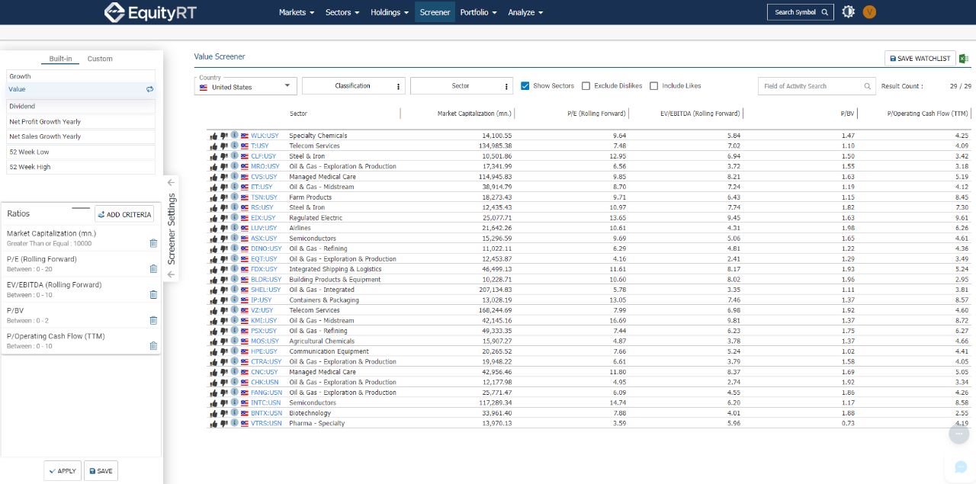Viewport: 976px width, 484px height.
Task: Delete the P/E (Rolling Forward) criterion
Action: [x=153, y=269]
